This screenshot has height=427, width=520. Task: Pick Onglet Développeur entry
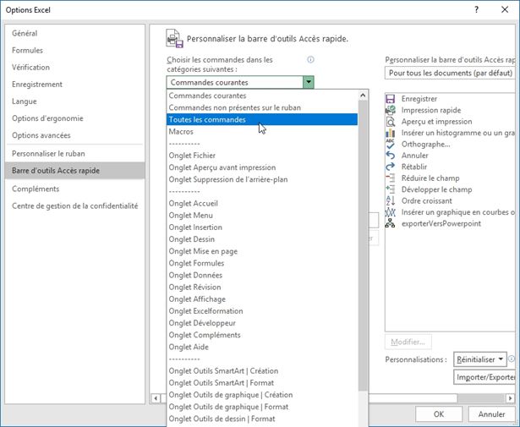[x=262, y=323]
